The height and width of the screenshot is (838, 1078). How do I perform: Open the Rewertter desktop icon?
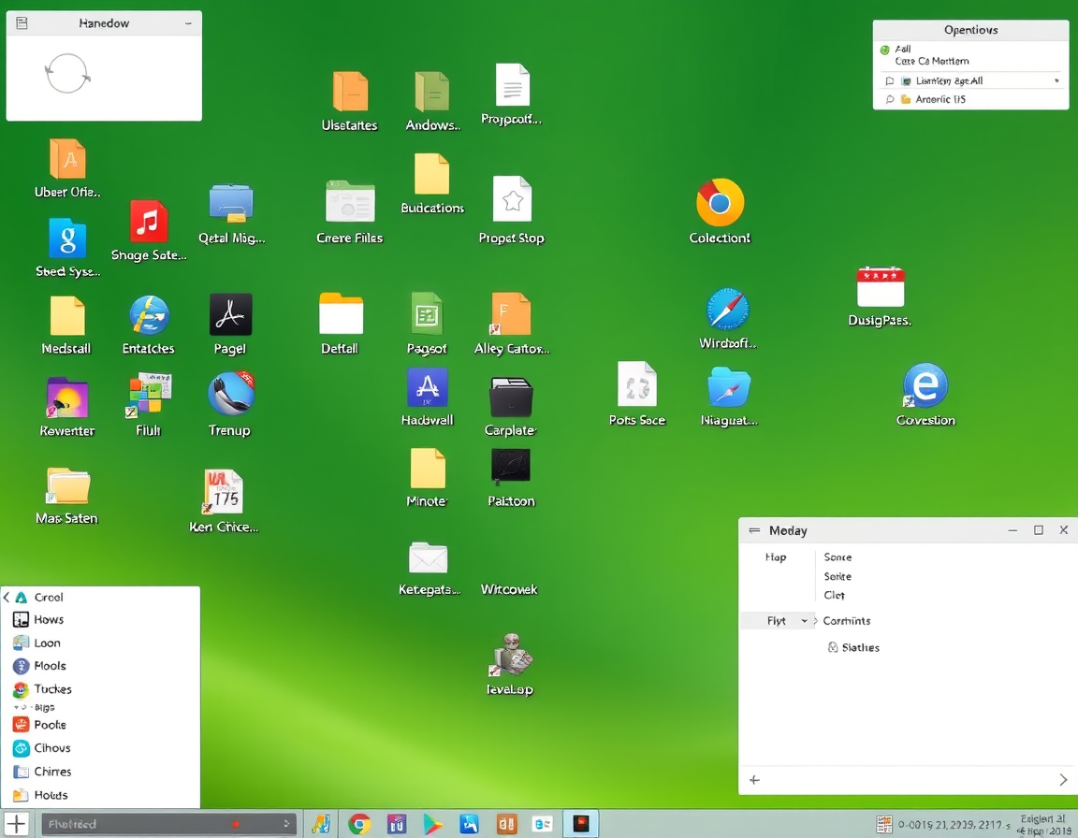click(x=66, y=397)
